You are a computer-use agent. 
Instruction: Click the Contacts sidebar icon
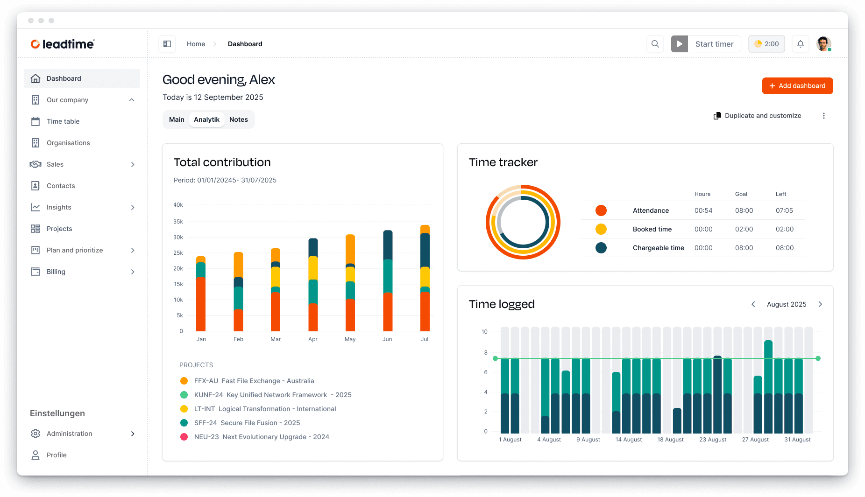point(35,185)
